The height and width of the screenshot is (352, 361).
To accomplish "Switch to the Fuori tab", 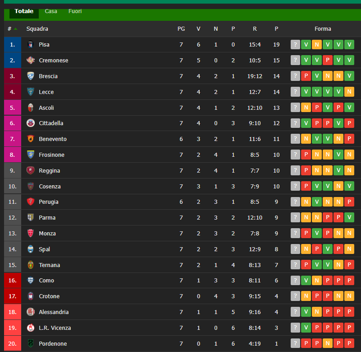I will click(75, 11).
